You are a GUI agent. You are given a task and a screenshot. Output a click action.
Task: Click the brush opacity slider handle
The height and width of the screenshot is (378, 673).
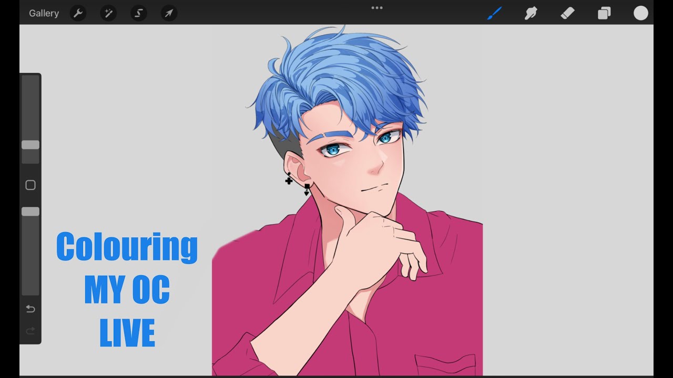tap(30, 212)
